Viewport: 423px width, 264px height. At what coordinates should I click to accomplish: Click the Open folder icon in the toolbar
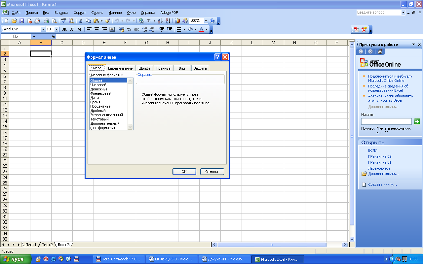tap(14, 21)
